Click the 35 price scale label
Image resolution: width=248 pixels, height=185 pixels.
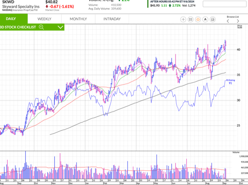pos(239,75)
